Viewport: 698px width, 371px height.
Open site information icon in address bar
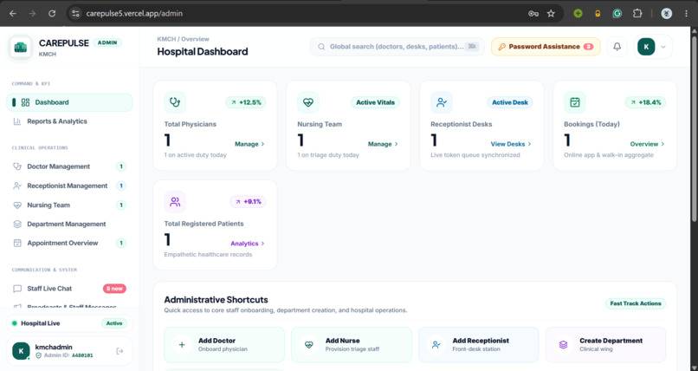(x=75, y=13)
